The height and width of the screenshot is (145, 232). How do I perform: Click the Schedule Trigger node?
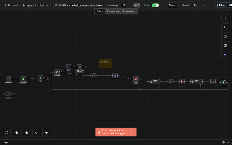(x=9, y=79)
